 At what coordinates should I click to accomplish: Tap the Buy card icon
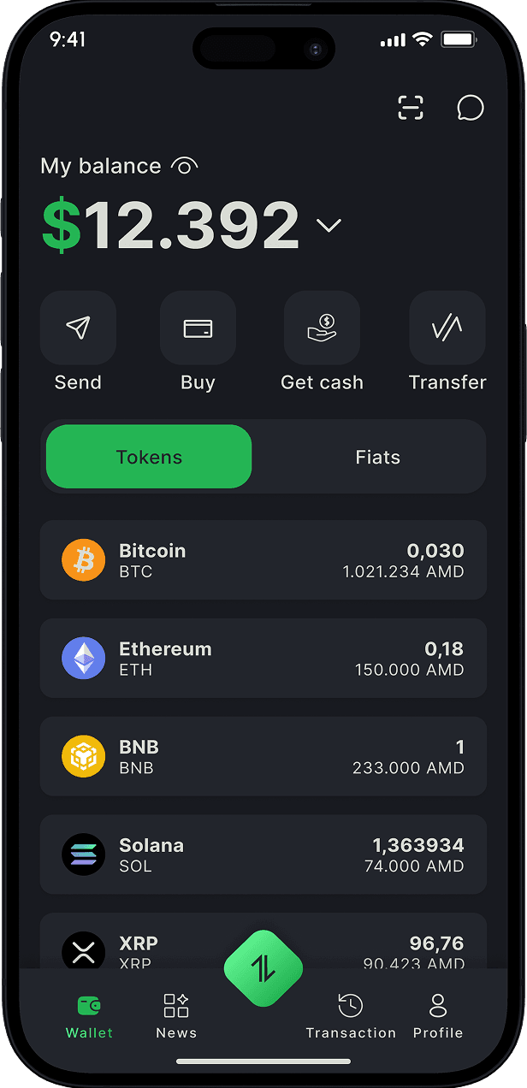(x=198, y=328)
